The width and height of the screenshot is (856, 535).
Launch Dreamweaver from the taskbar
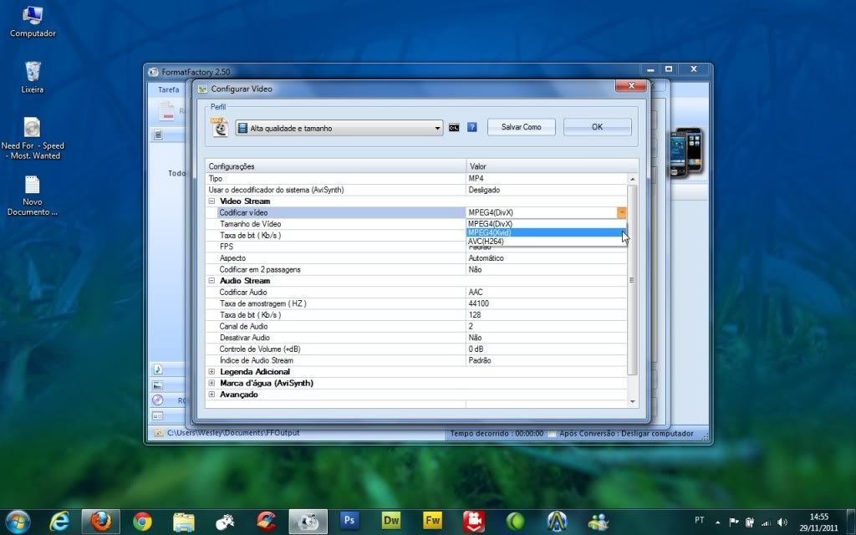391,522
